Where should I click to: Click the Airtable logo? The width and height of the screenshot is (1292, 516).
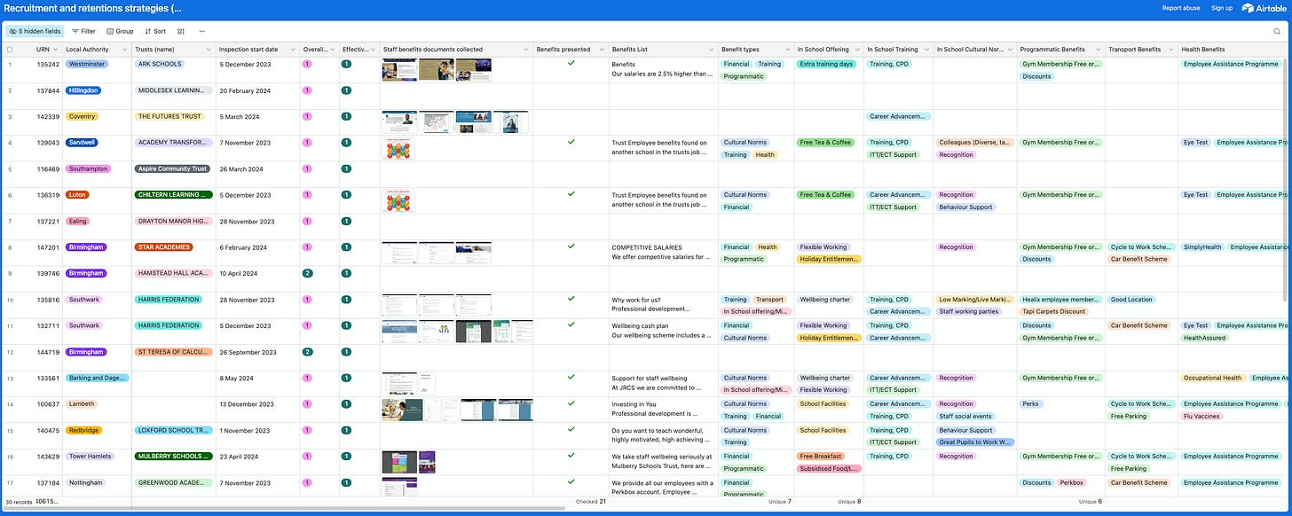tap(1264, 8)
